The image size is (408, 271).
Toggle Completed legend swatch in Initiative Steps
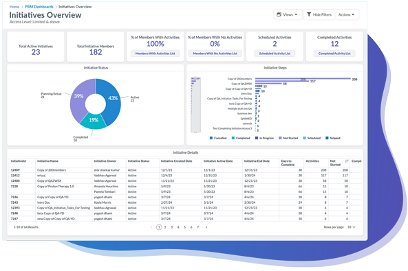coord(233,138)
